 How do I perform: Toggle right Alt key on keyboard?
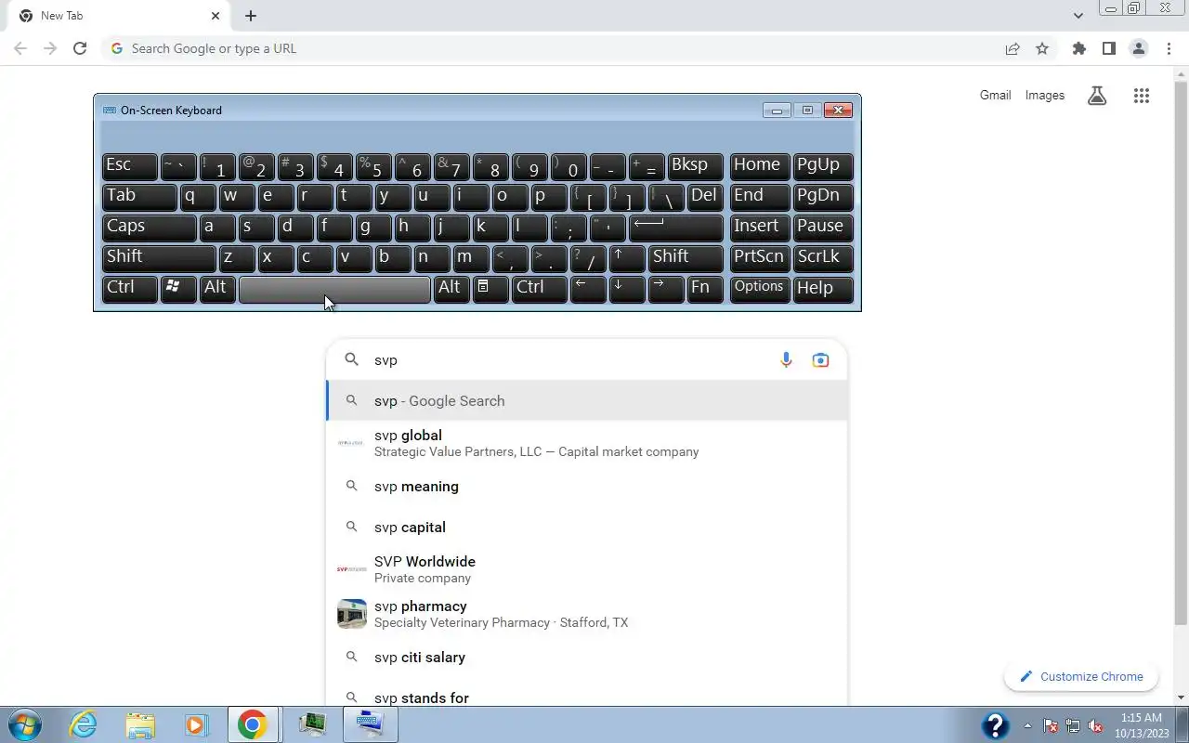coord(451,288)
